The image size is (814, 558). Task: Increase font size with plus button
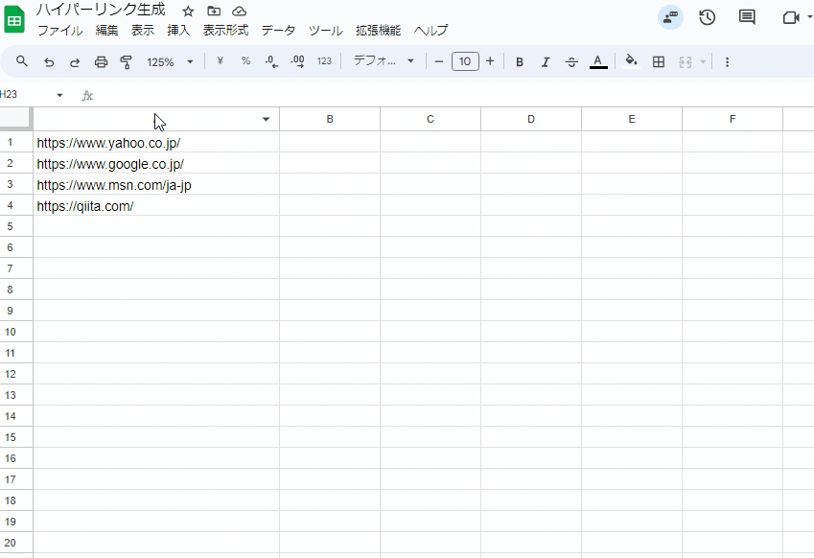(490, 61)
